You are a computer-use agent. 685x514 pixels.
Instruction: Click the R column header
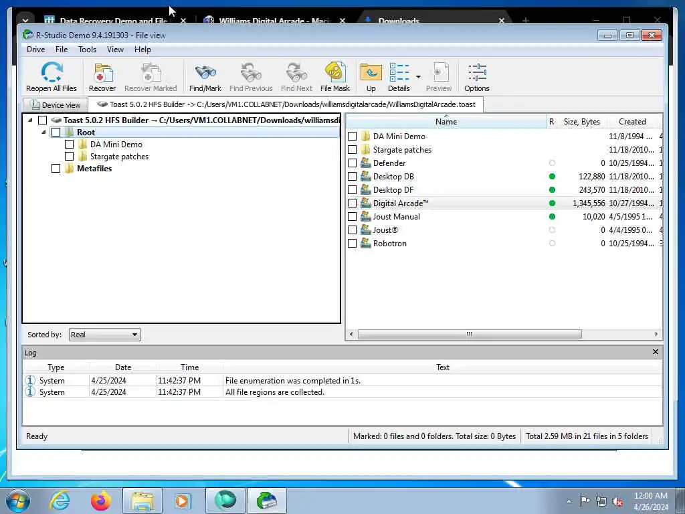click(x=552, y=122)
